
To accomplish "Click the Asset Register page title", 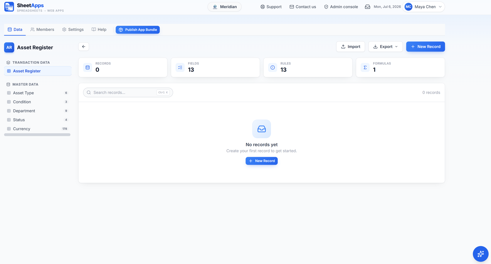I will [x=35, y=47].
